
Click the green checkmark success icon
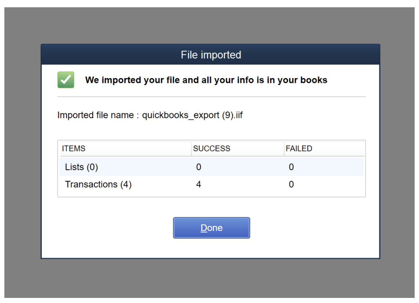coord(66,80)
